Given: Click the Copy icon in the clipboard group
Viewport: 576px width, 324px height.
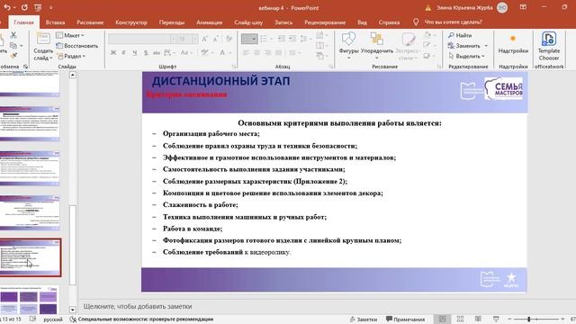Looking at the screenshot, I should click(13, 46).
